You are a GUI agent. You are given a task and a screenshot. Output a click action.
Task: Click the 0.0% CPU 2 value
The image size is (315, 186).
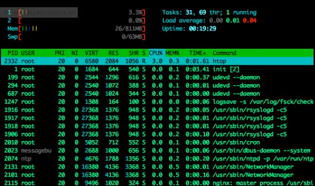[135, 20]
